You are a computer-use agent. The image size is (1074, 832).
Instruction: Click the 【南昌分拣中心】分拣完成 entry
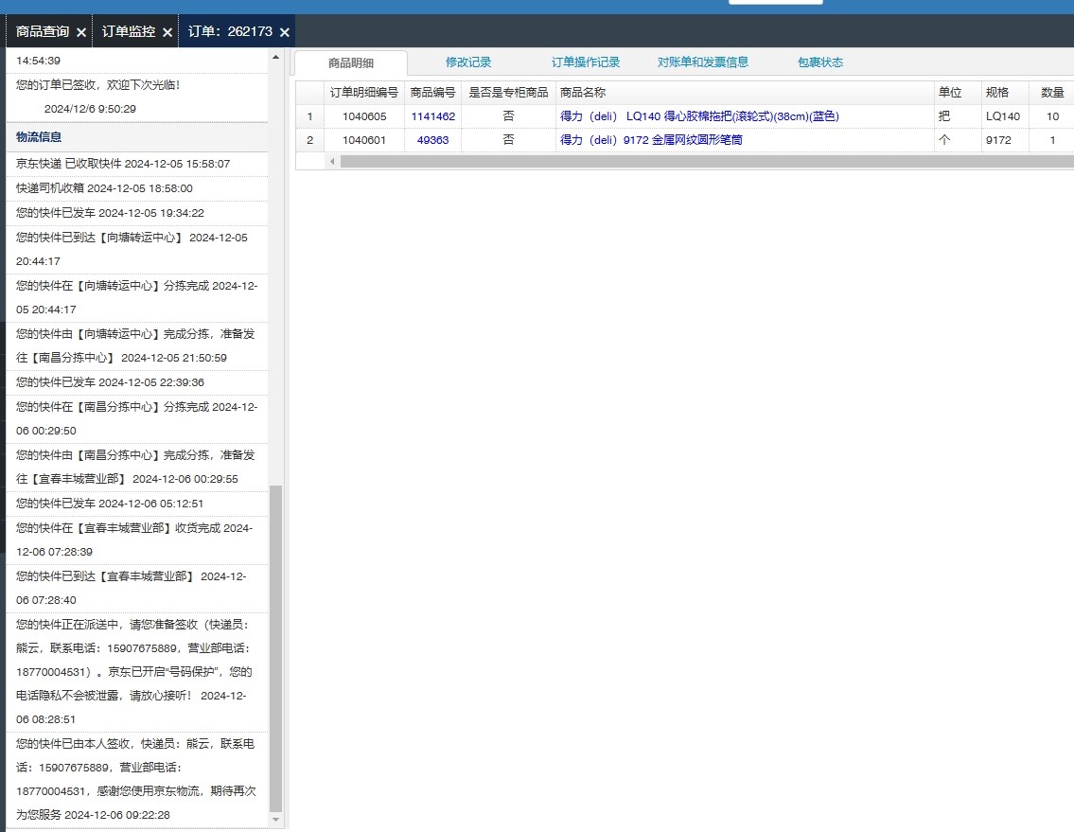(137, 418)
